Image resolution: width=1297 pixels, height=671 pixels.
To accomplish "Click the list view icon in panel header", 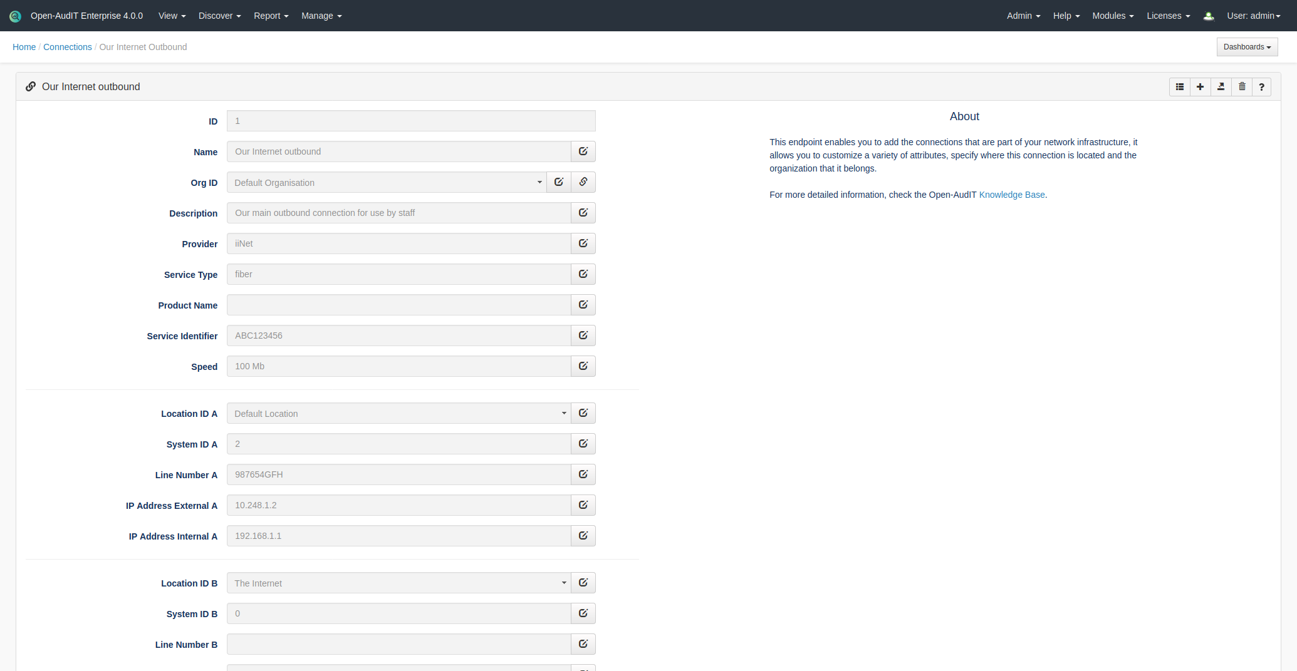I will 1179,87.
